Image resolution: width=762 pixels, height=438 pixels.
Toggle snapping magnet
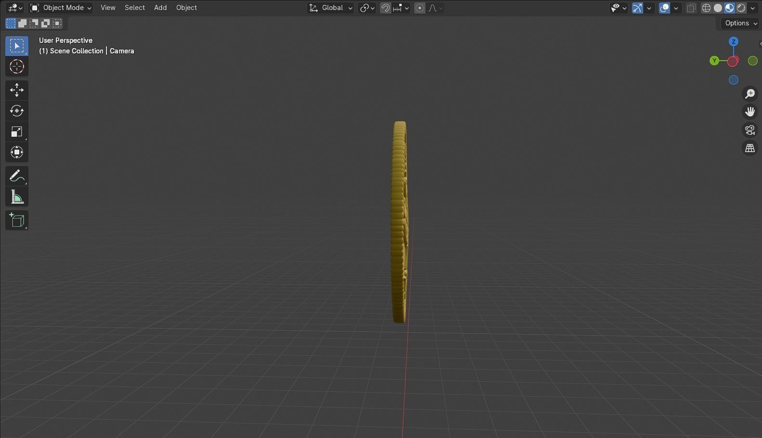coord(385,8)
